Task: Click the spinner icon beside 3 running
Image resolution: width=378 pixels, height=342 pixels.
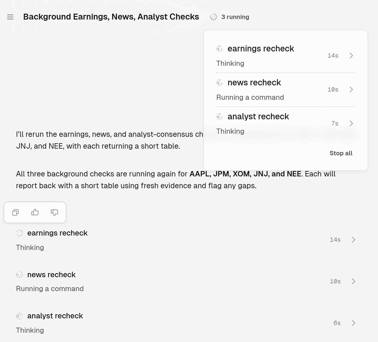Action: point(214,17)
